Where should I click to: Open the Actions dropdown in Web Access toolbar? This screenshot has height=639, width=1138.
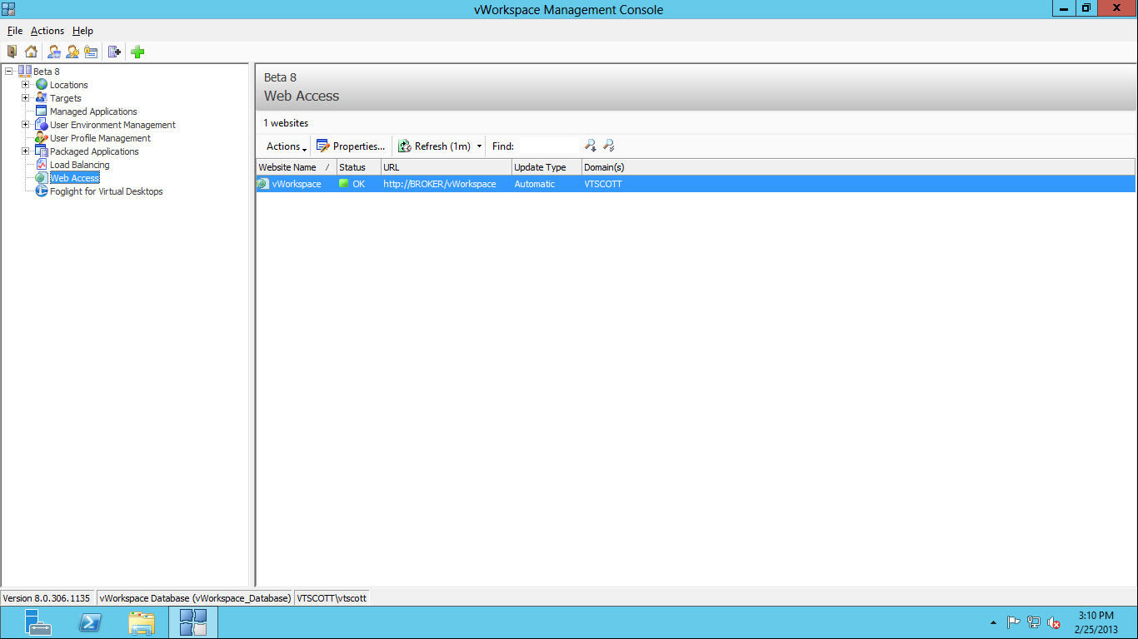coord(287,146)
